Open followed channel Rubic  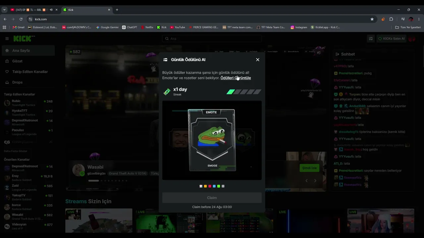pos(28,103)
